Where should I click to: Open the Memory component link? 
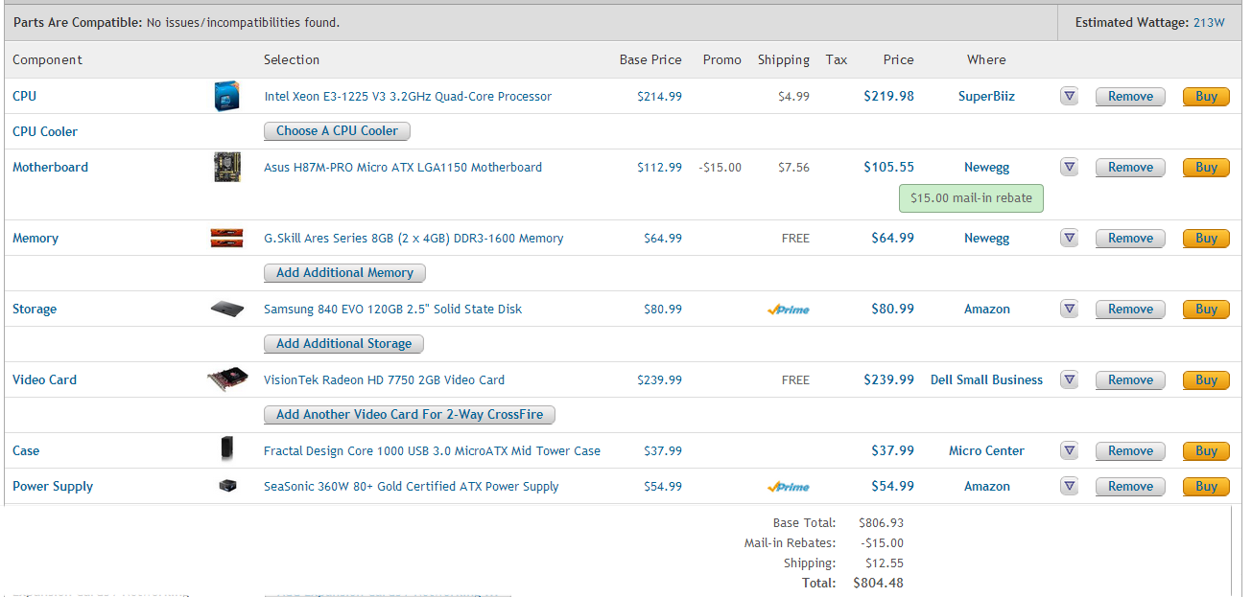point(35,238)
